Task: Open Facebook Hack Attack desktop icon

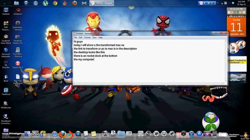Action: pyautogui.click(x=6, y=39)
